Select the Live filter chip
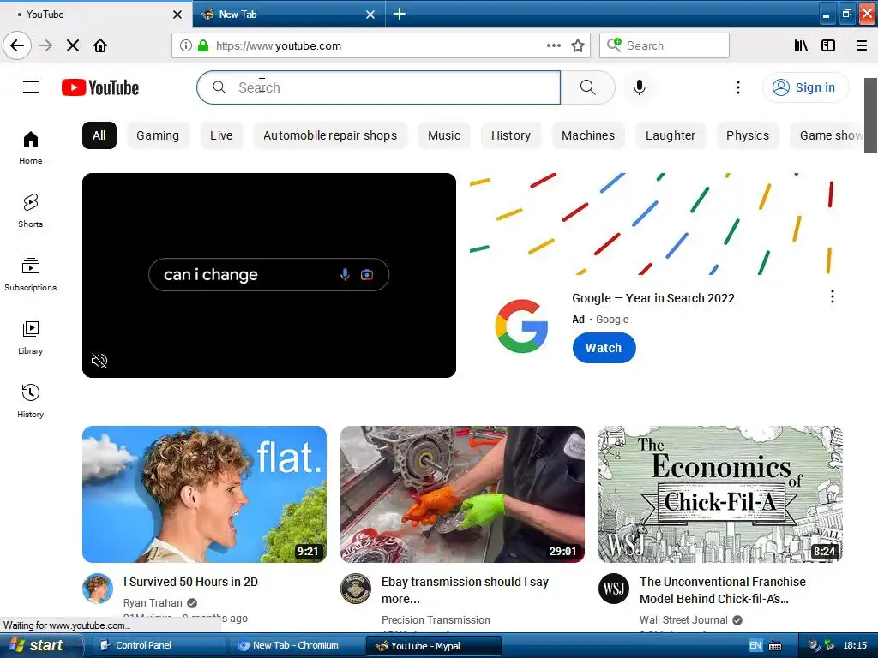Viewport: 878px width, 658px height. tap(221, 135)
